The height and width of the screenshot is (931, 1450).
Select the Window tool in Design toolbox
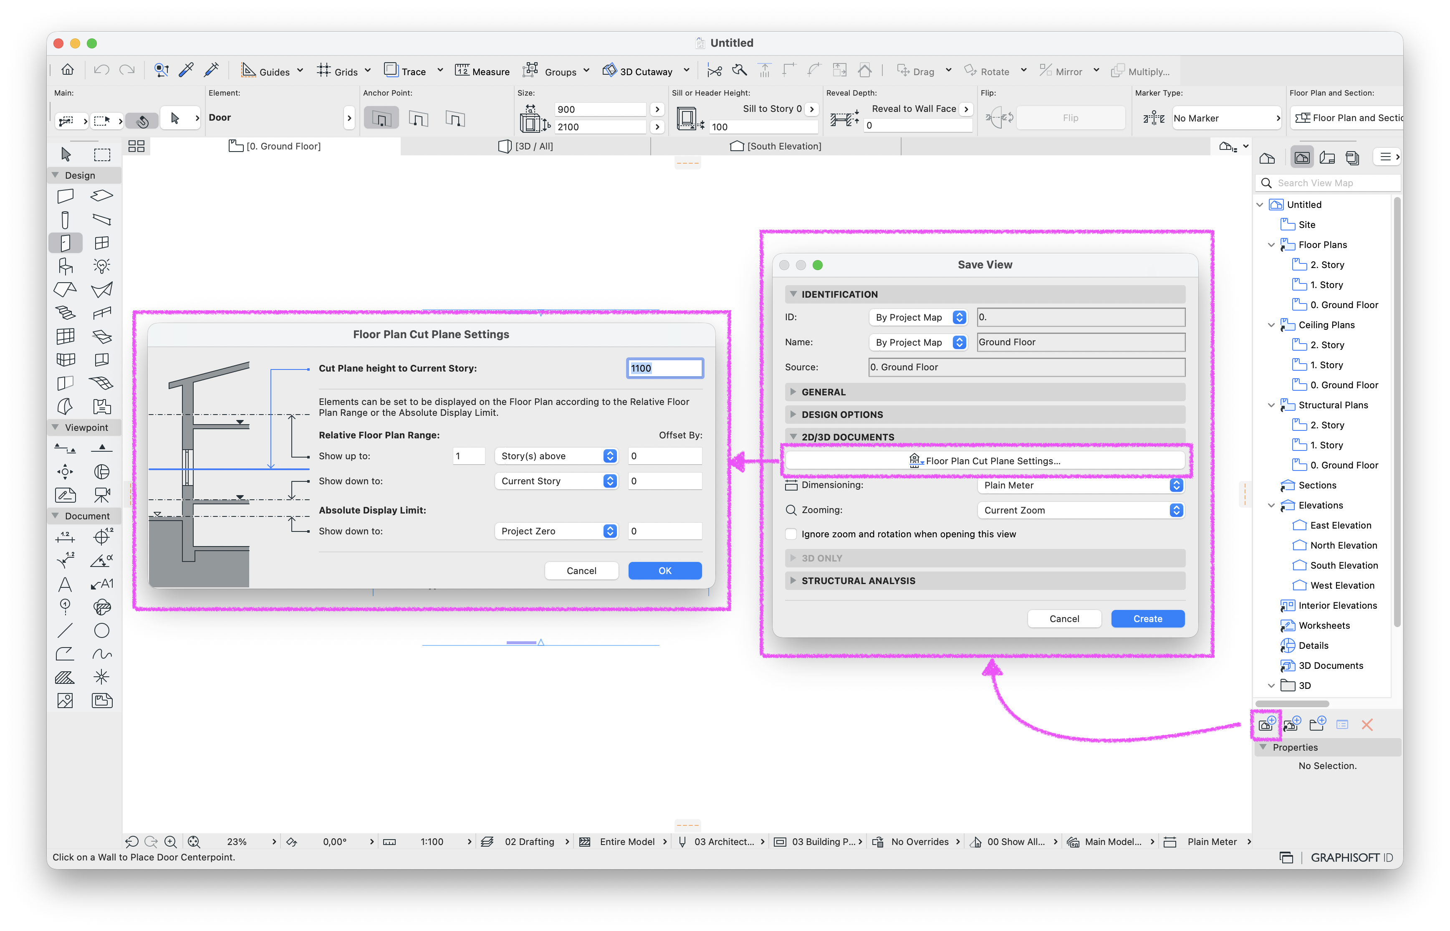click(x=101, y=243)
